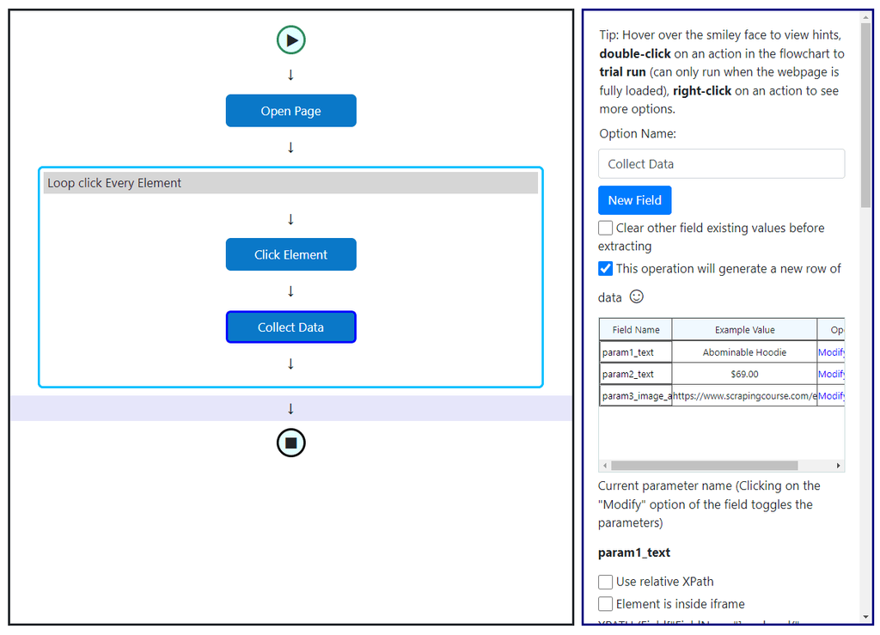880x635 pixels.
Task: Select the Loop click Every Element header
Action: point(290,183)
